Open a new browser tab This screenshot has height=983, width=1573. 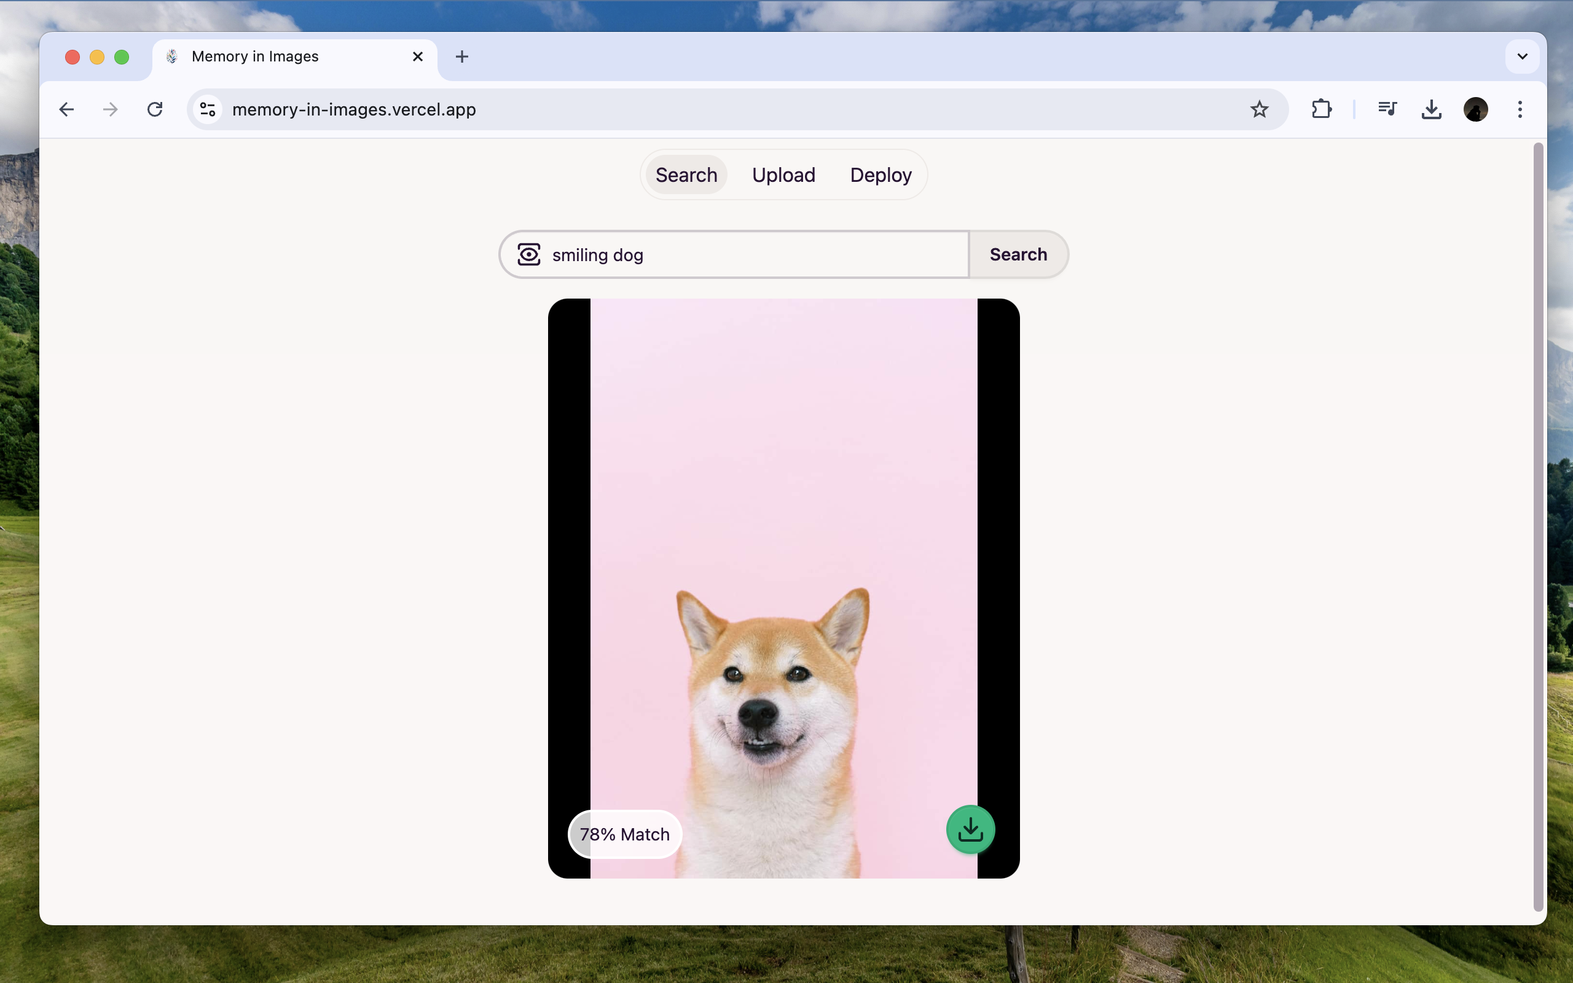(x=461, y=57)
